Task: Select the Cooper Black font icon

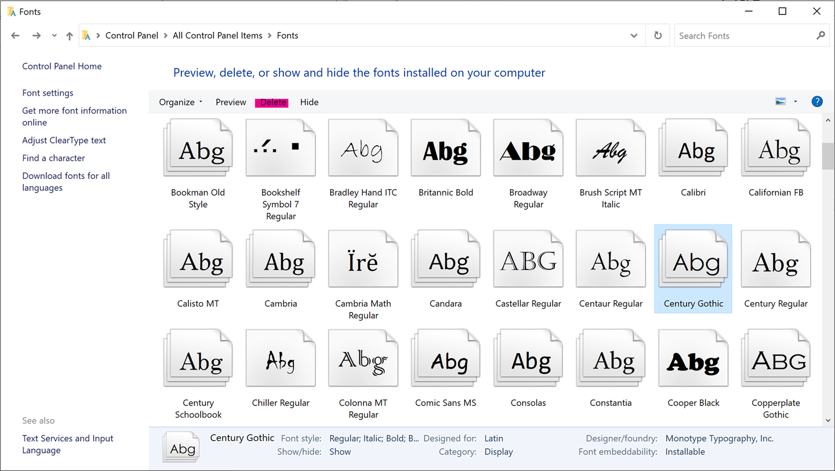Action: pos(694,358)
